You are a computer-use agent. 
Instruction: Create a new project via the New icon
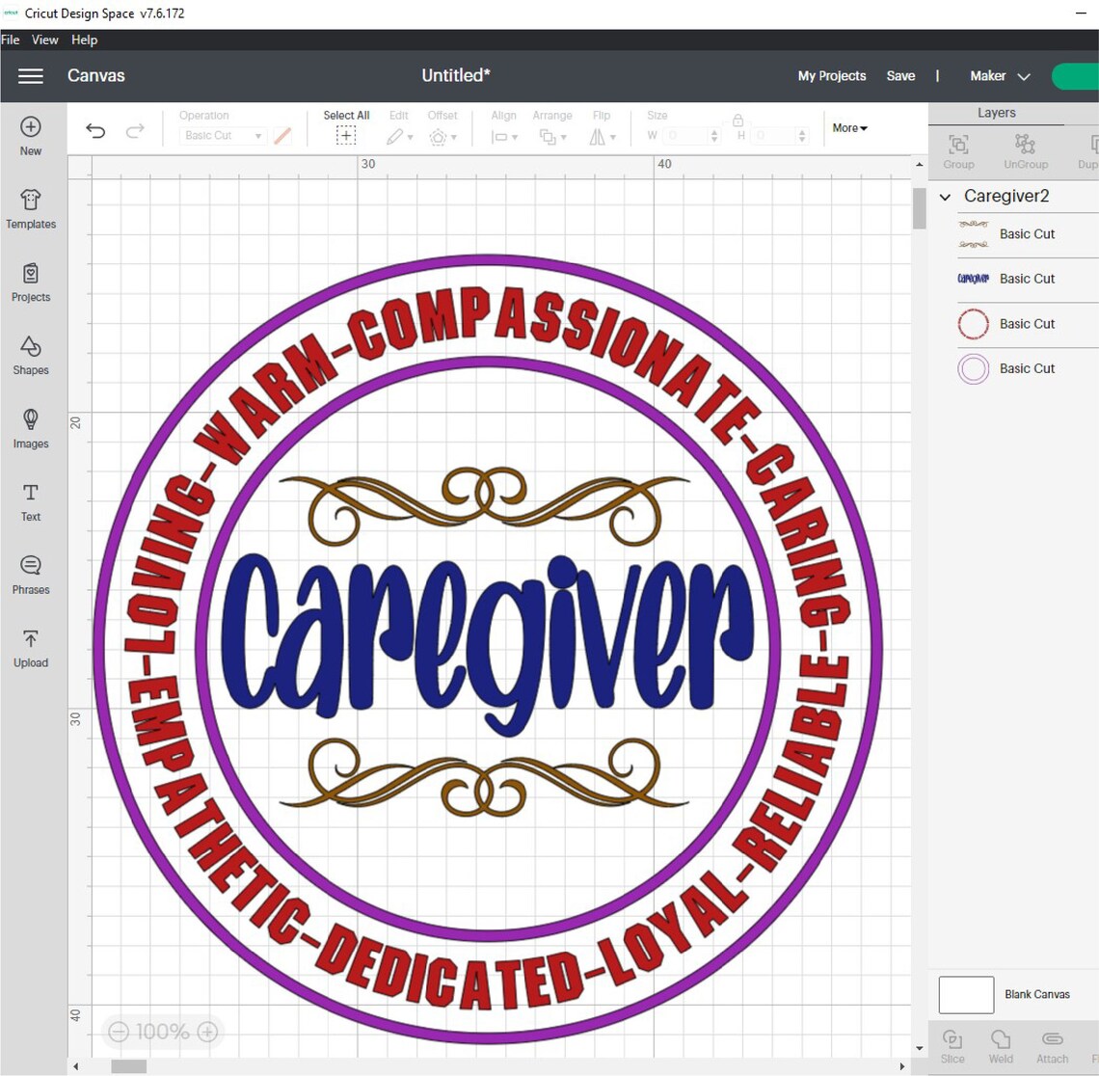pyautogui.click(x=30, y=136)
